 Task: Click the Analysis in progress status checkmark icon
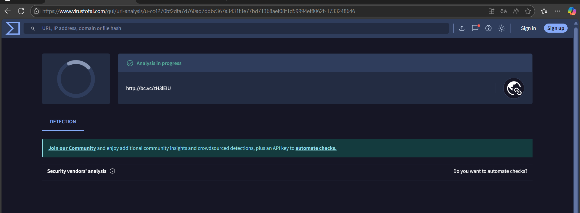(130, 63)
